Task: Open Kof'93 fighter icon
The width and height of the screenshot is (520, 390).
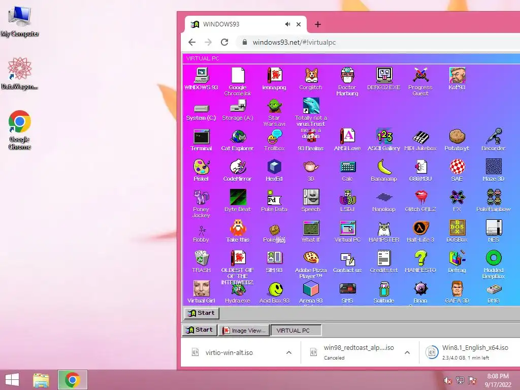Action: coord(457,79)
